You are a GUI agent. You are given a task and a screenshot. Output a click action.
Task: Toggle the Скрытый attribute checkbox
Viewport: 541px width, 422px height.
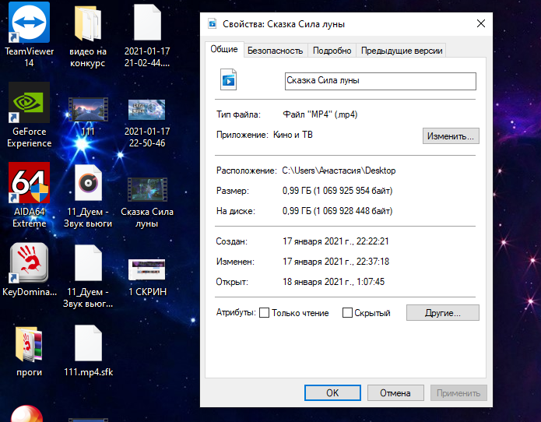click(x=347, y=313)
